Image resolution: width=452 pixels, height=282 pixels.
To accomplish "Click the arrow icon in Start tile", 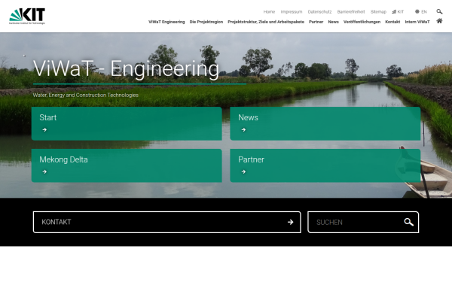I will click(x=44, y=130).
